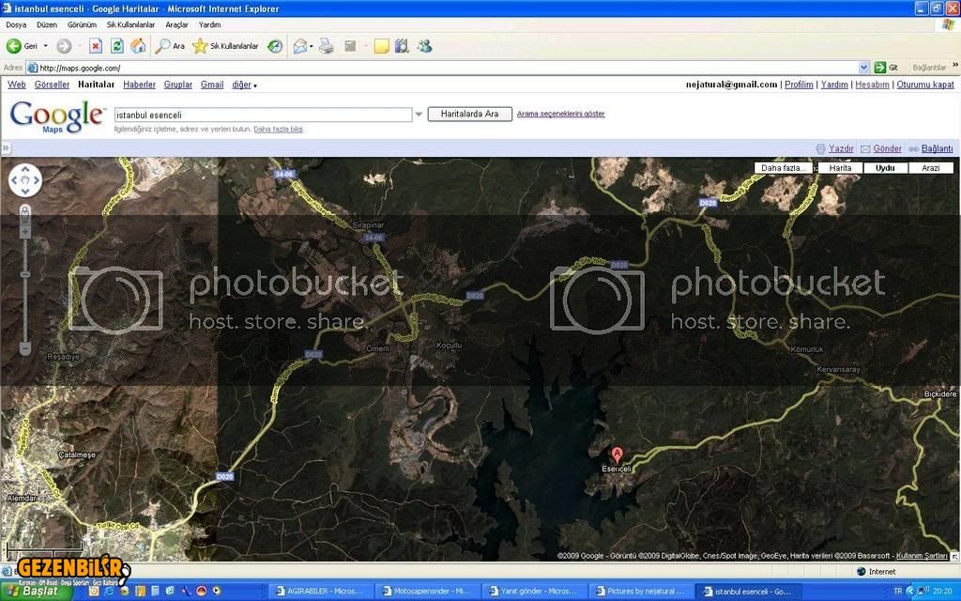Switch map to Uydu satellite view
The width and height of the screenshot is (961, 601).
tap(885, 168)
